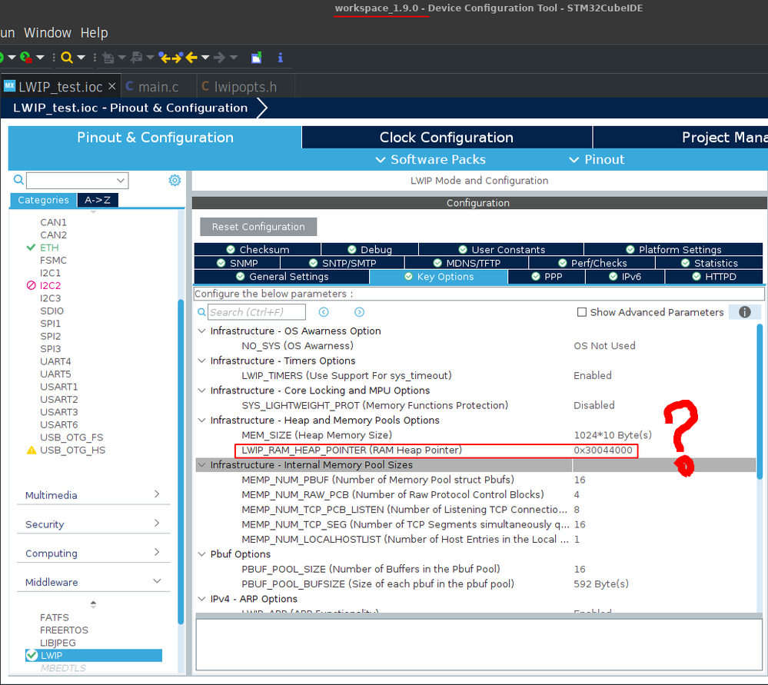Image resolution: width=768 pixels, height=685 pixels.
Task: Switch to the A->Z sorting tab
Action: click(x=98, y=200)
